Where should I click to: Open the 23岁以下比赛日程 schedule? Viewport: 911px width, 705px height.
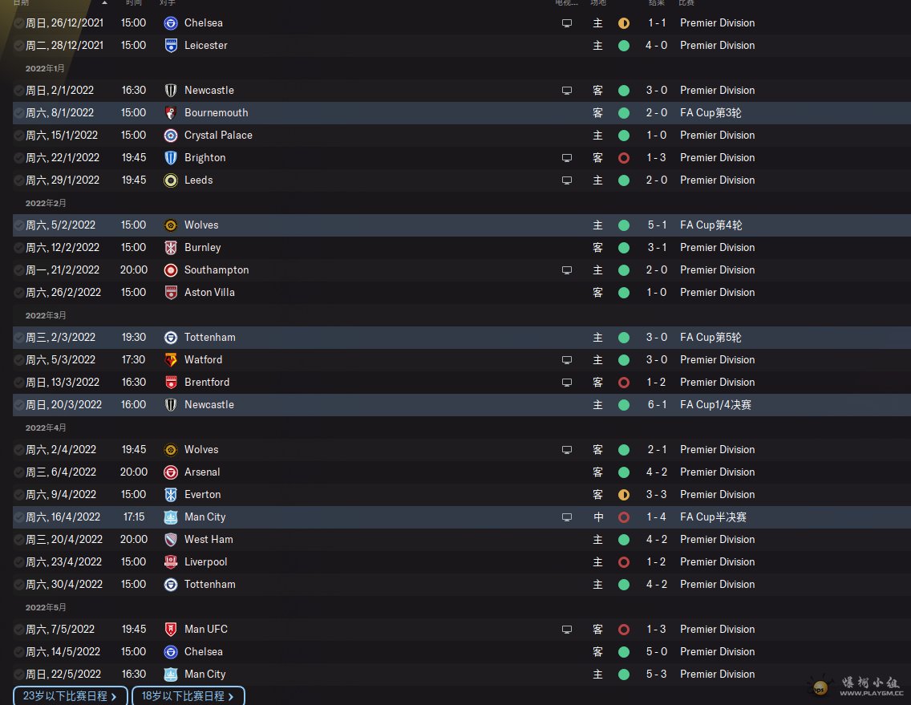tap(70, 695)
